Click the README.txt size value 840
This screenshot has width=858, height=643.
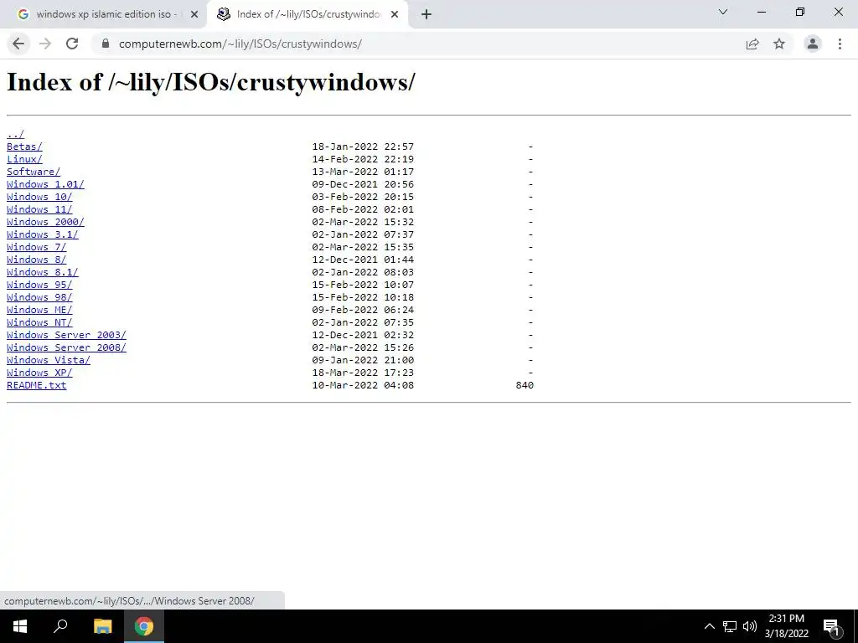click(525, 385)
